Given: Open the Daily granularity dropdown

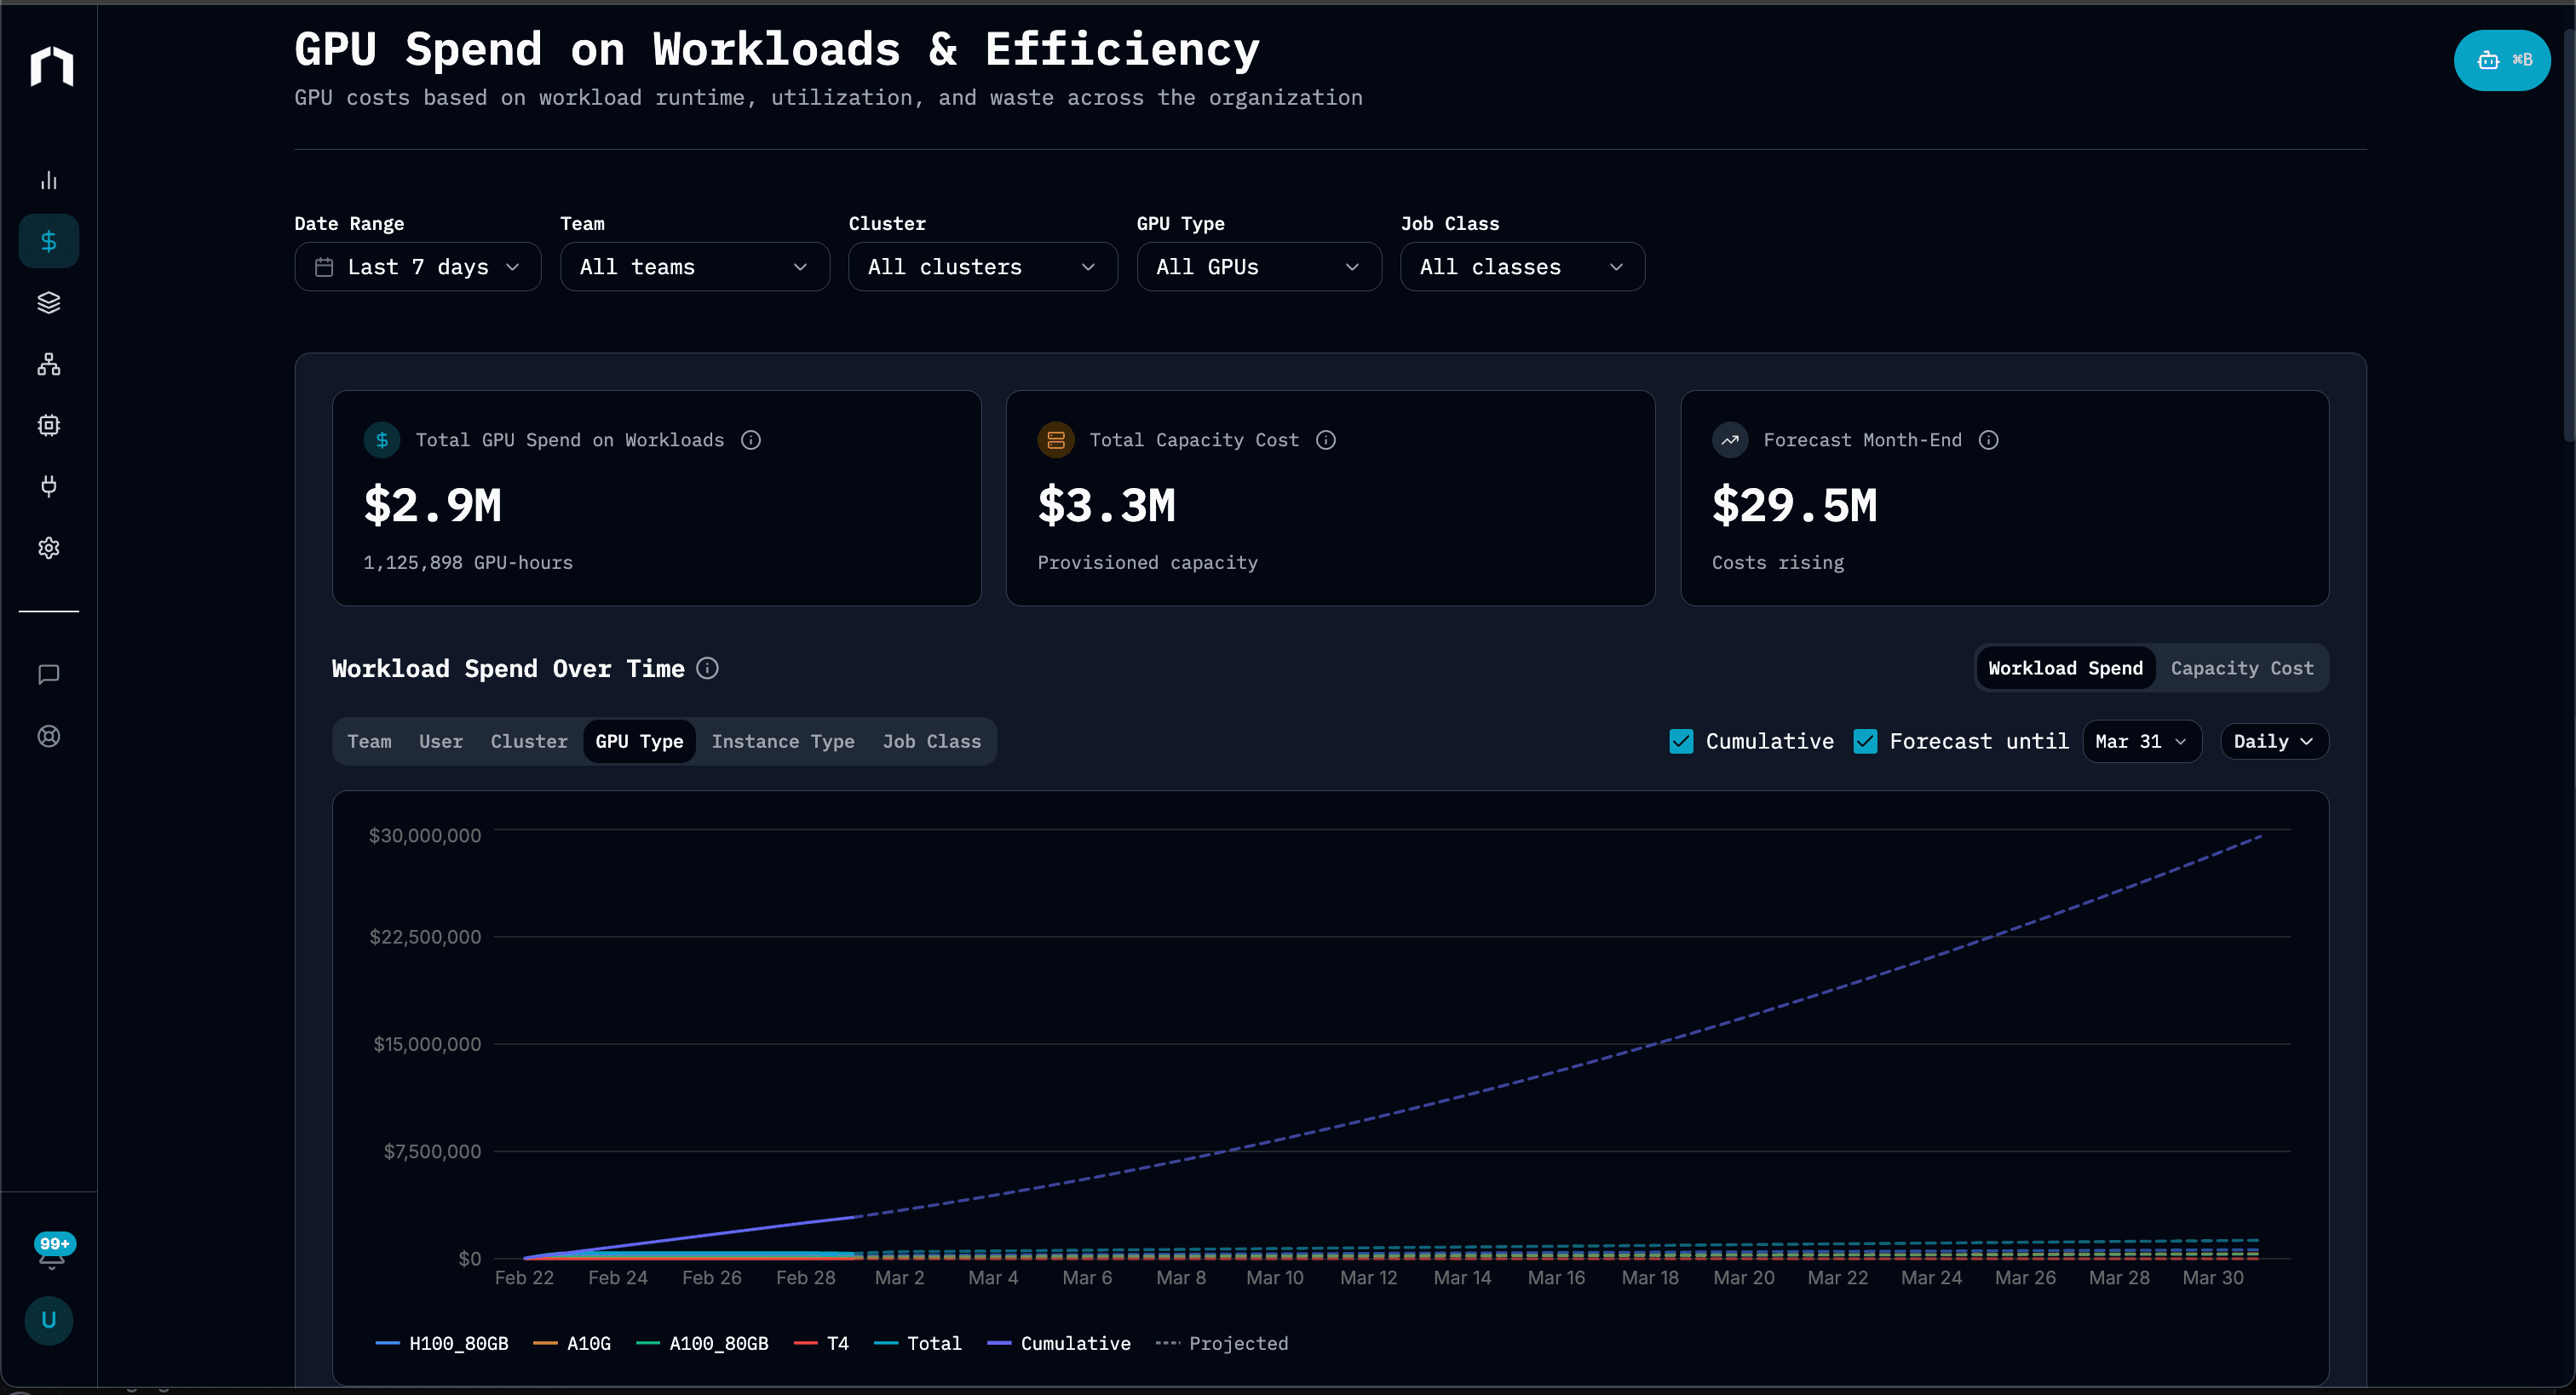Looking at the screenshot, I should (x=2272, y=741).
